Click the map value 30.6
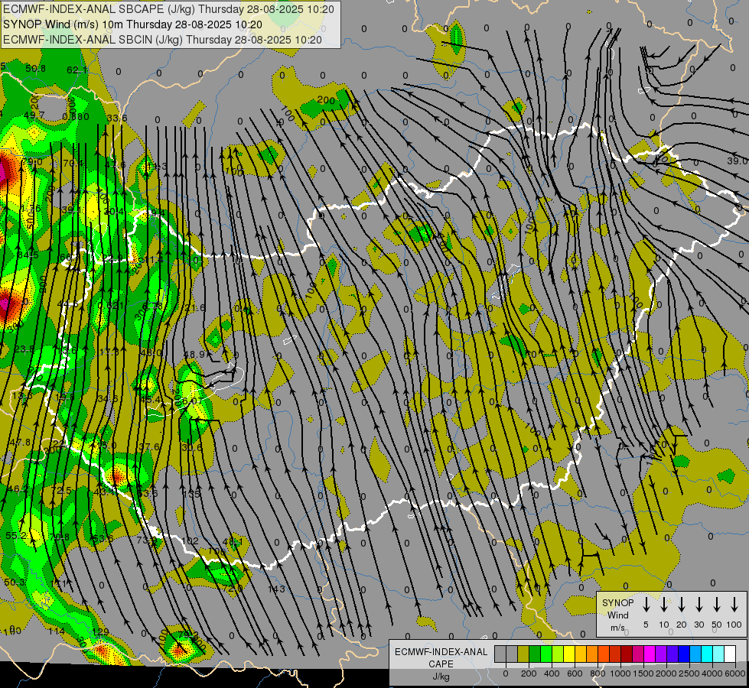The width and height of the screenshot is (749, 688). tap(192, 447)
